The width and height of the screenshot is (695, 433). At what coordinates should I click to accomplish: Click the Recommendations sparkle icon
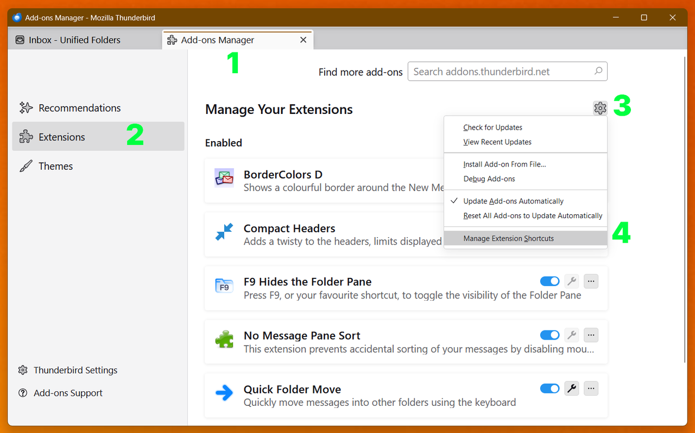pos(26,107)
